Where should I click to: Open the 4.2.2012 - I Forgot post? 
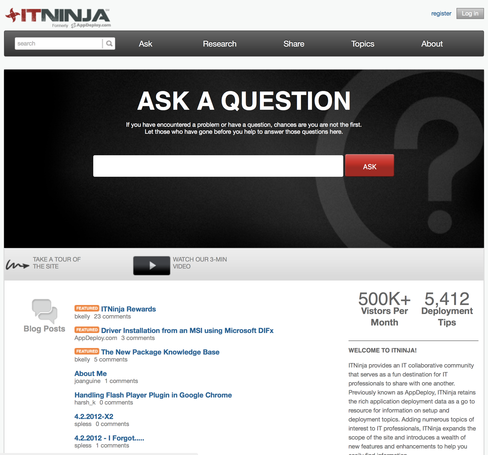pos(109,438)
